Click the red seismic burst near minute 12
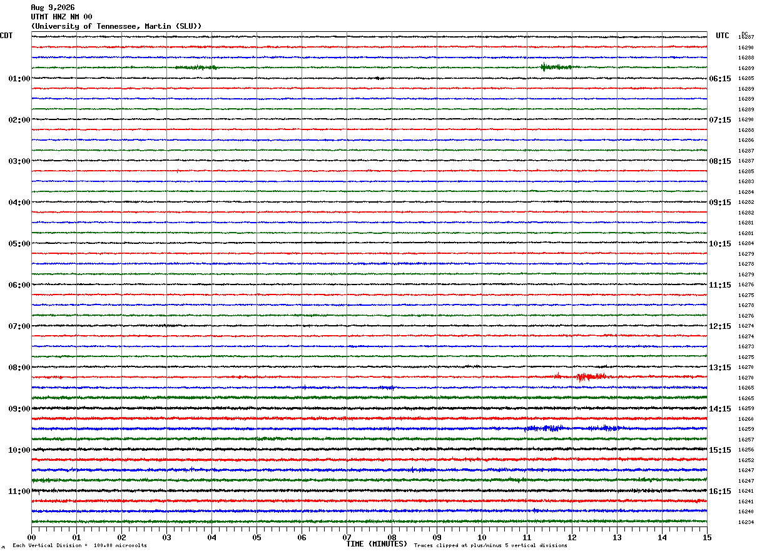 [591, 376]
